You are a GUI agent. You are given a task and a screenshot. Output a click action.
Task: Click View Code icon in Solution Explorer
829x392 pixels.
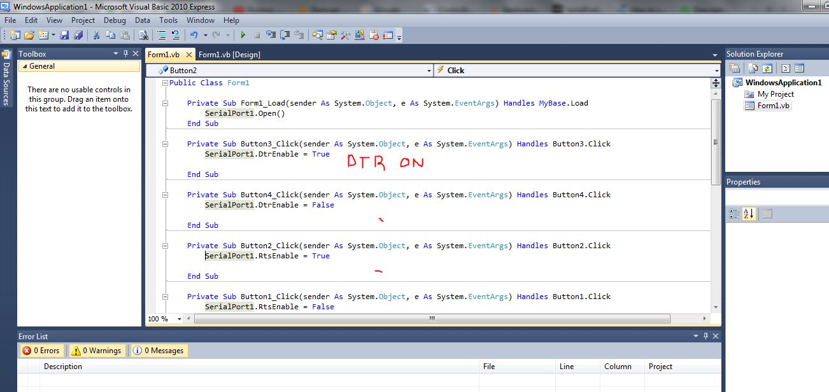786,69
